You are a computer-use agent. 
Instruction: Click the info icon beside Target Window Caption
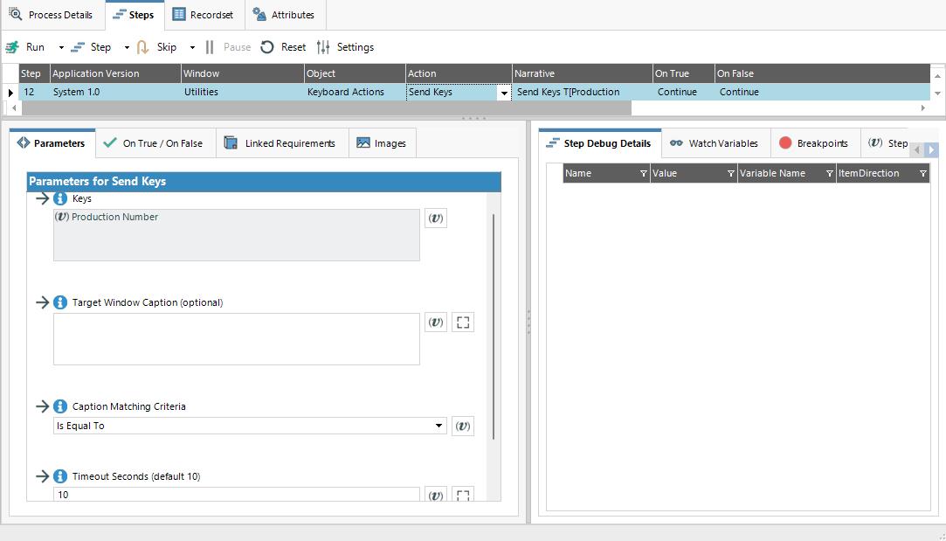click(59, 302)
